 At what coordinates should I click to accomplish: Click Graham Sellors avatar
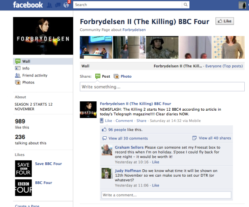[107, 150]
